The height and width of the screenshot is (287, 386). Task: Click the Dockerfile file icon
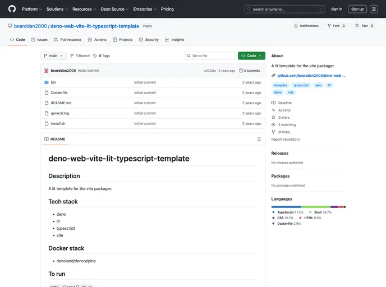46,92
